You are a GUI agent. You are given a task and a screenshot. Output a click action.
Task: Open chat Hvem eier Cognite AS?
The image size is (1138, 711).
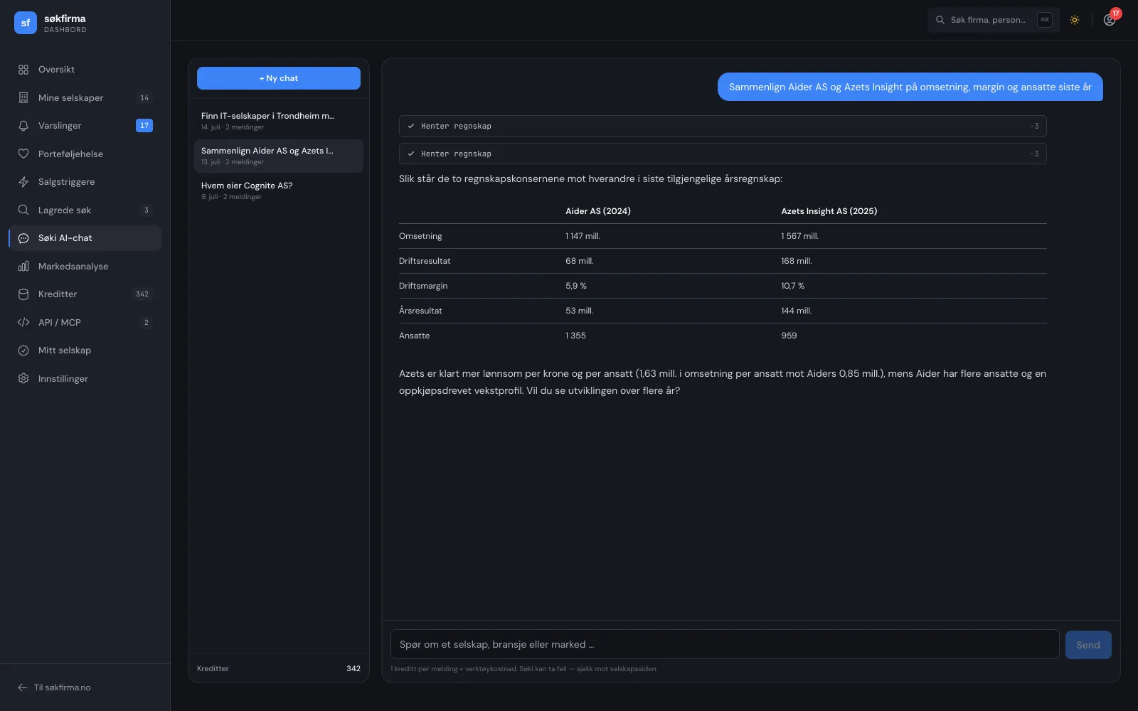click(279, 191)
